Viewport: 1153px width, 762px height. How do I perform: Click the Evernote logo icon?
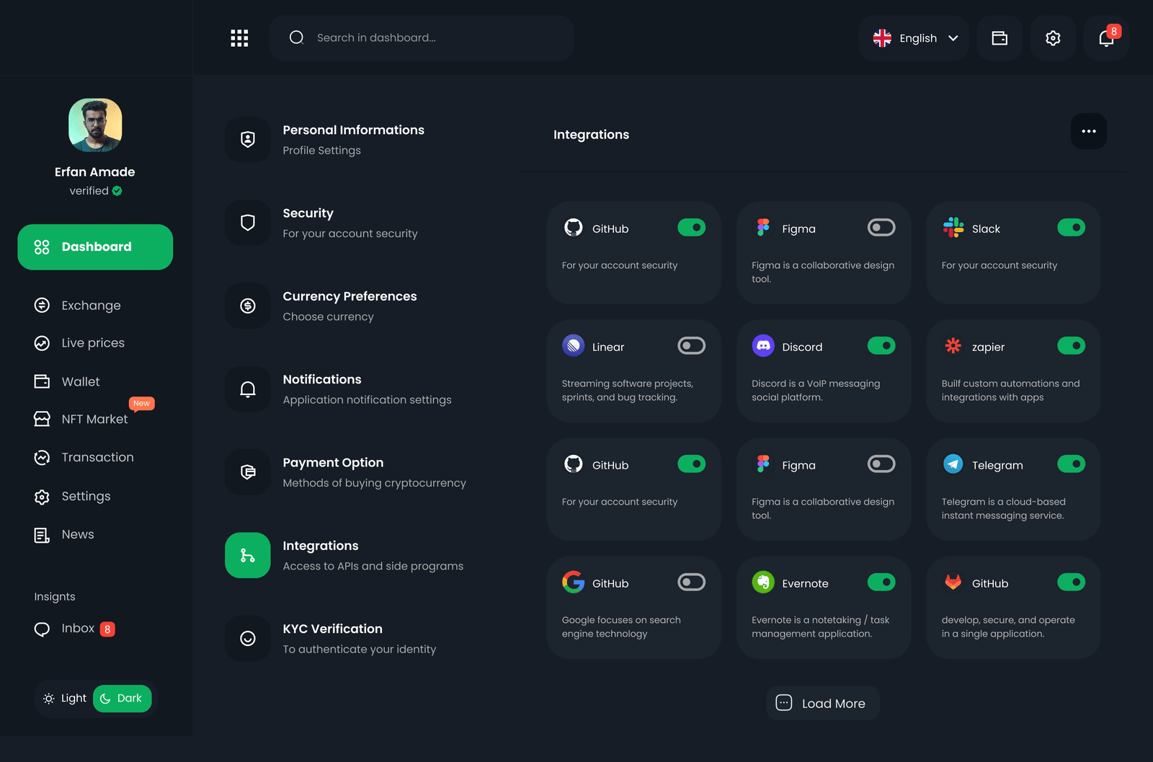(763, 582)
